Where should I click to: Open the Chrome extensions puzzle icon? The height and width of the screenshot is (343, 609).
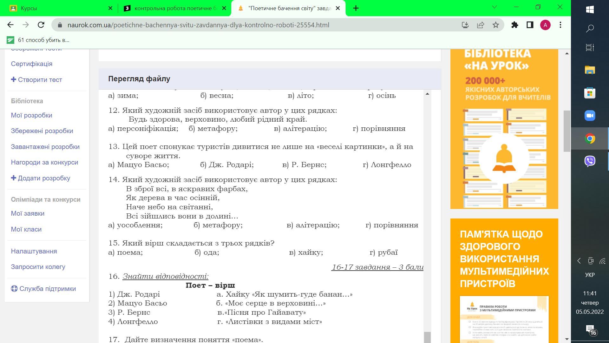click(514, 25)
